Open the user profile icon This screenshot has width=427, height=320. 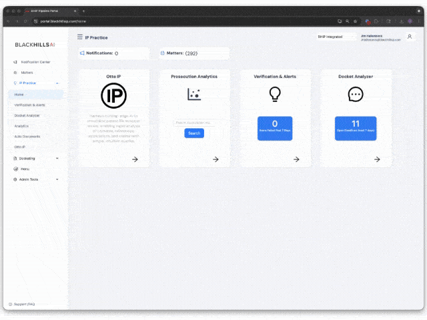coord(410,37)
